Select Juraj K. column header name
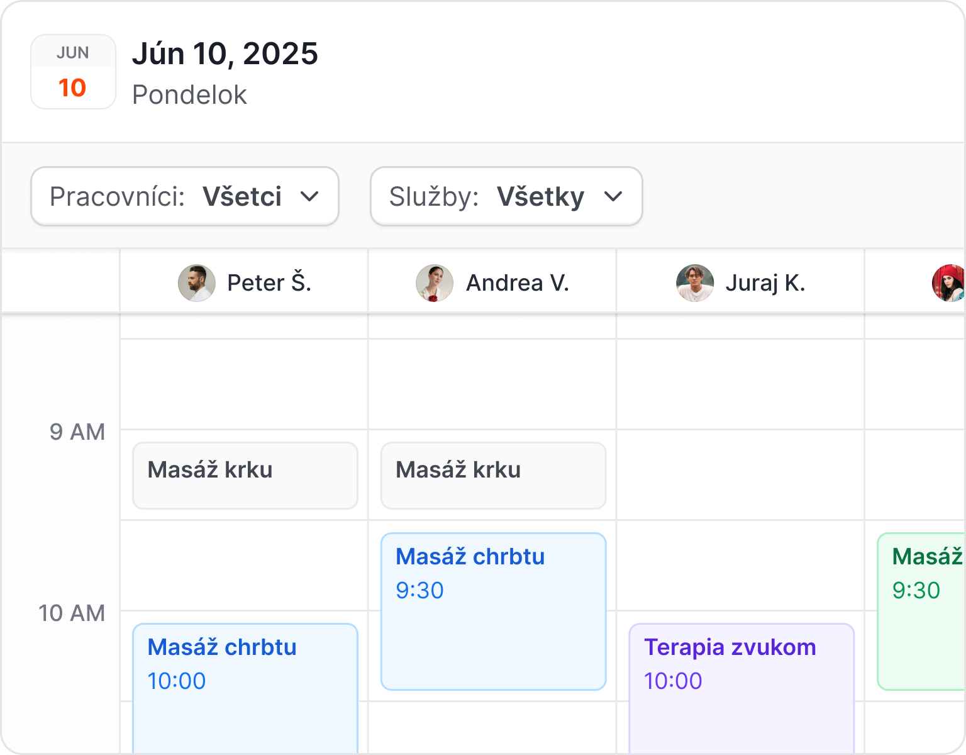Image resolution: width=966 pixels, height=755 pixels. [765, 283]
